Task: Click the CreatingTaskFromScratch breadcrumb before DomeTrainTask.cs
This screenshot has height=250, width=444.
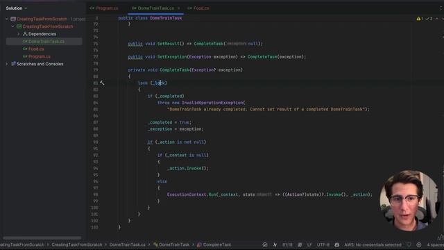Action: (76, 244)
